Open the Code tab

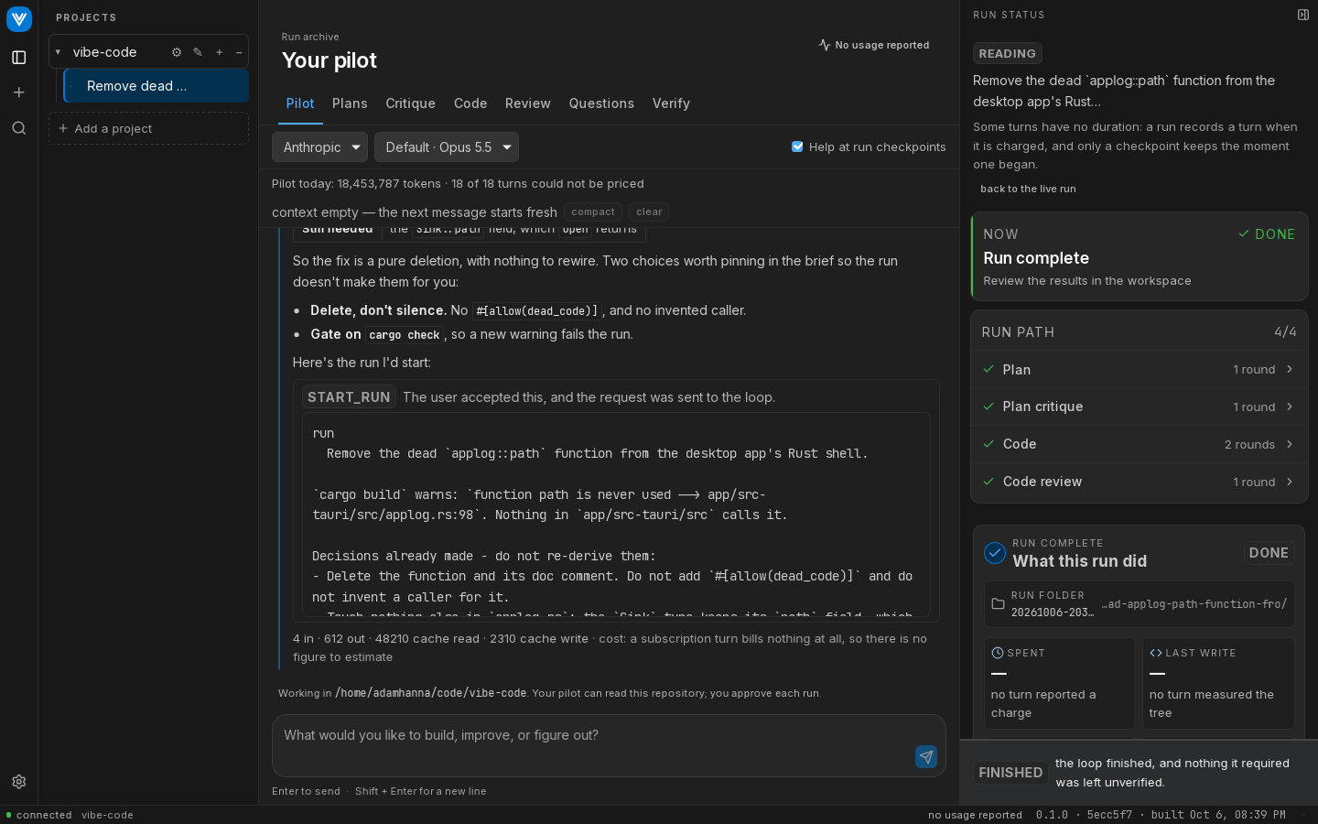(470, 103)
